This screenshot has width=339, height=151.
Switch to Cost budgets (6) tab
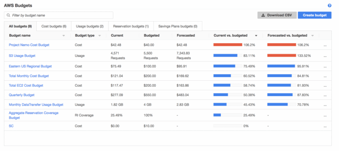pos(54,26)
